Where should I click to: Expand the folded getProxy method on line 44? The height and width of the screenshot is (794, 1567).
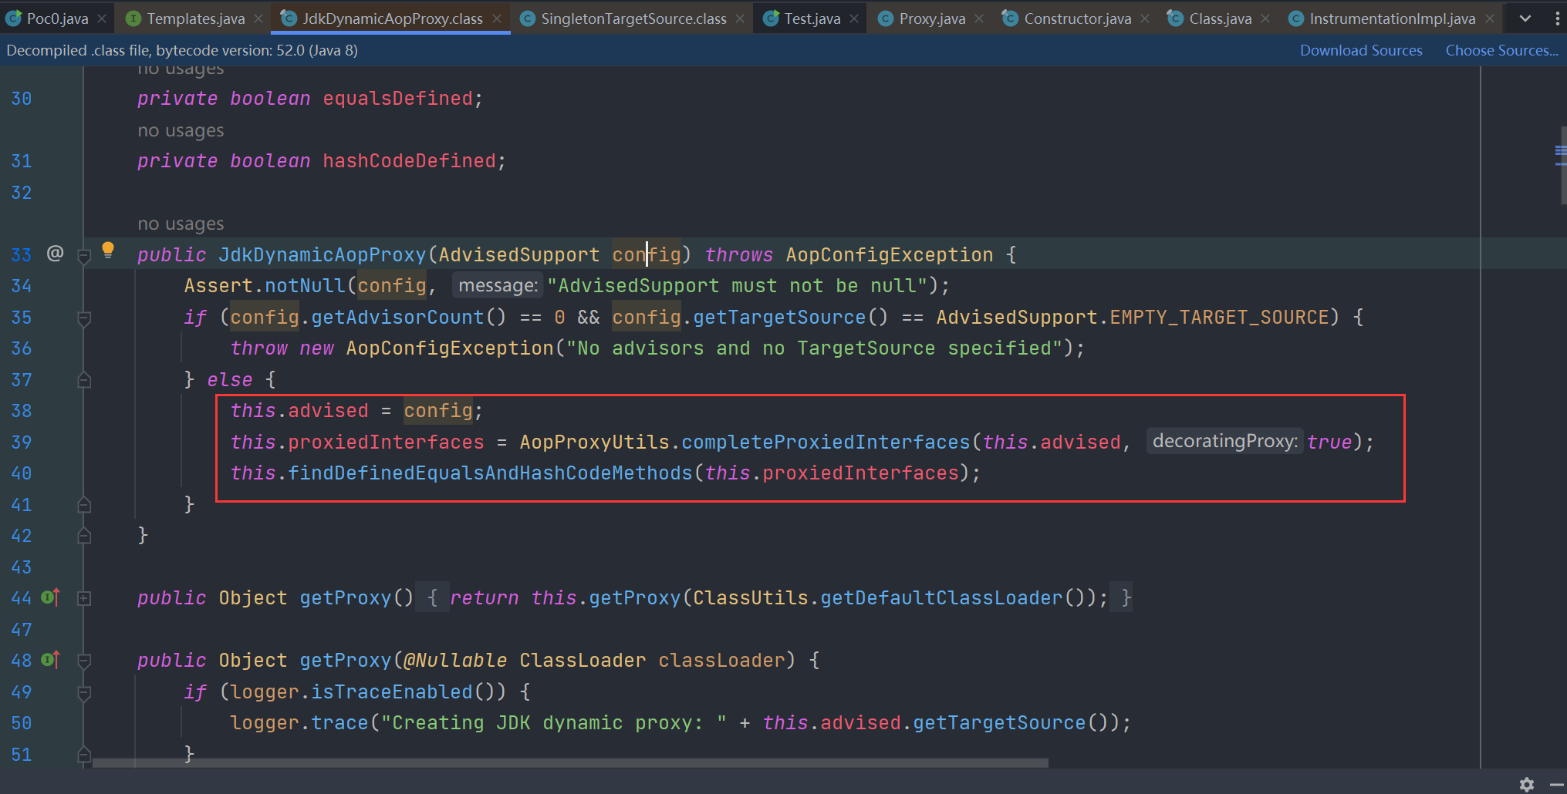click(84, 598)
